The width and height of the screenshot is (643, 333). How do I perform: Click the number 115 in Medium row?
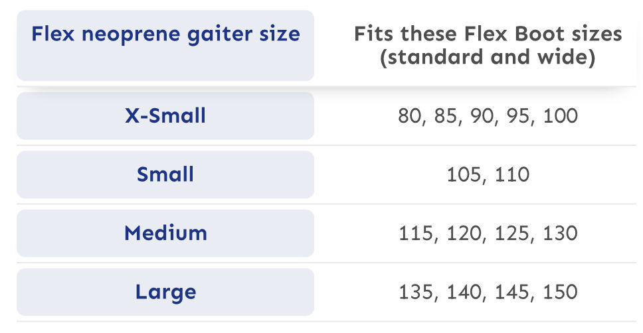pyautogui.click(x=416, y=233)
